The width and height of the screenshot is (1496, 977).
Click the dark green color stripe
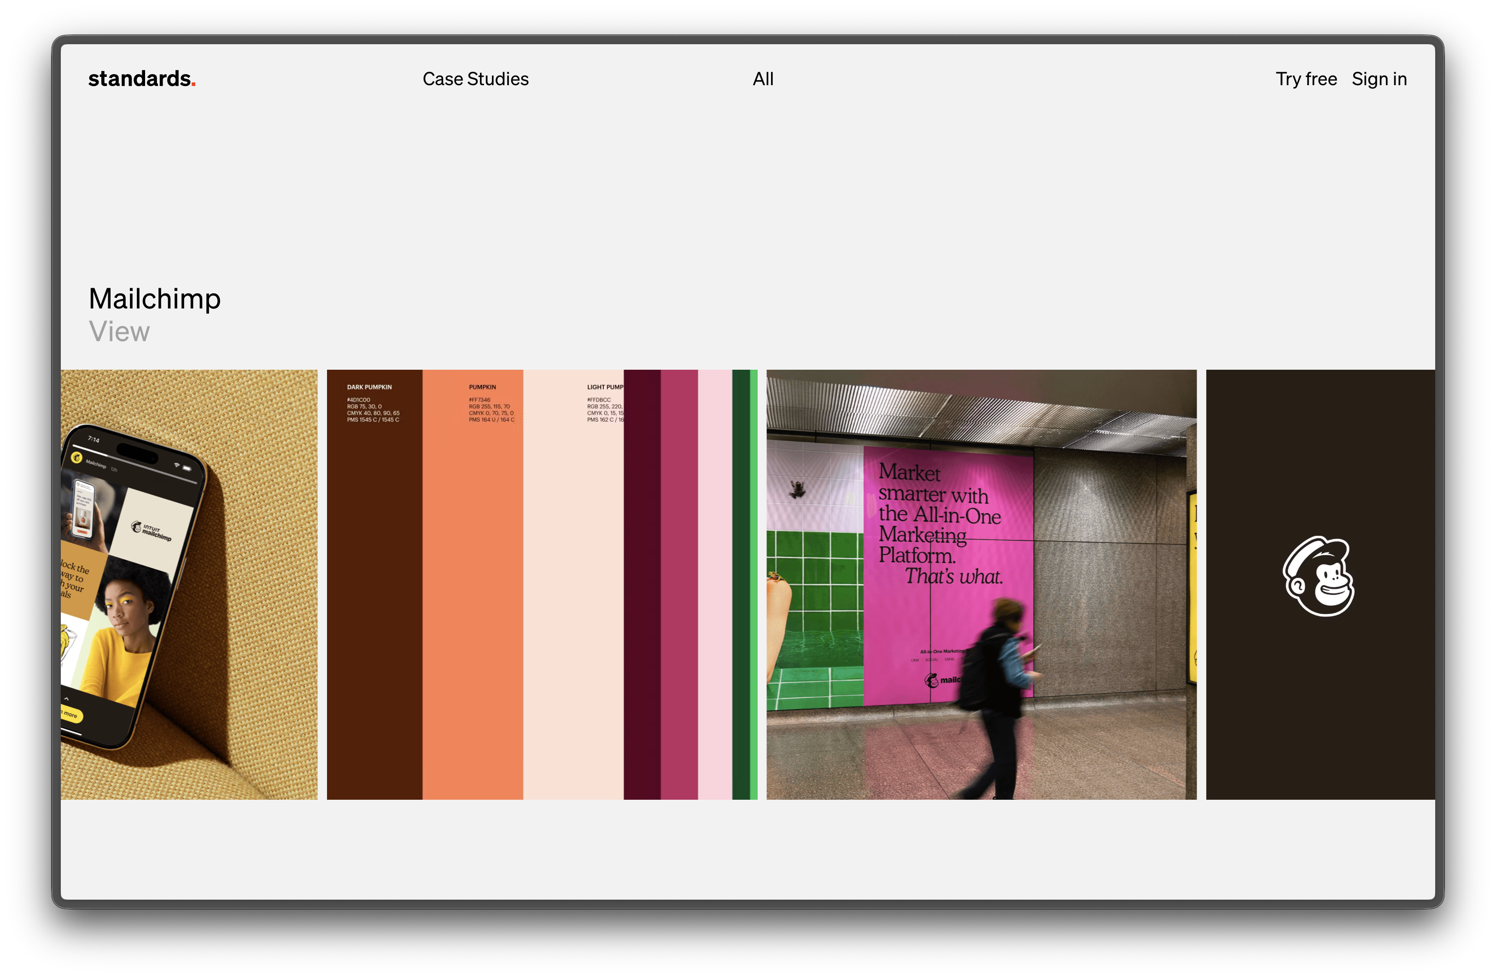click(741, 584)
